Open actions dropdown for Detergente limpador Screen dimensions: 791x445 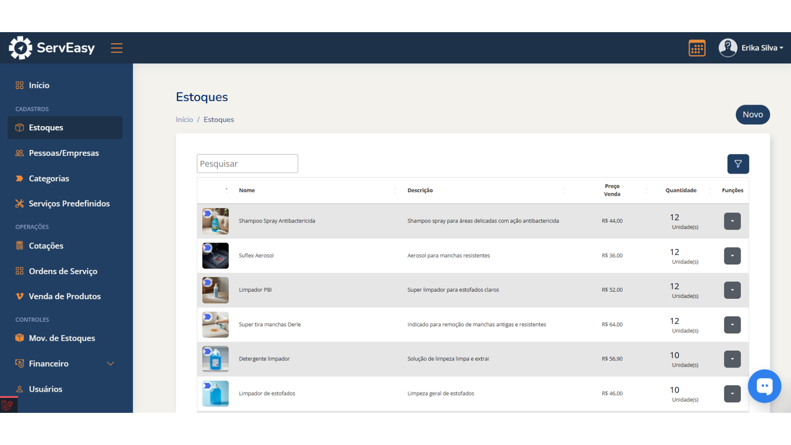pos(732,359)
